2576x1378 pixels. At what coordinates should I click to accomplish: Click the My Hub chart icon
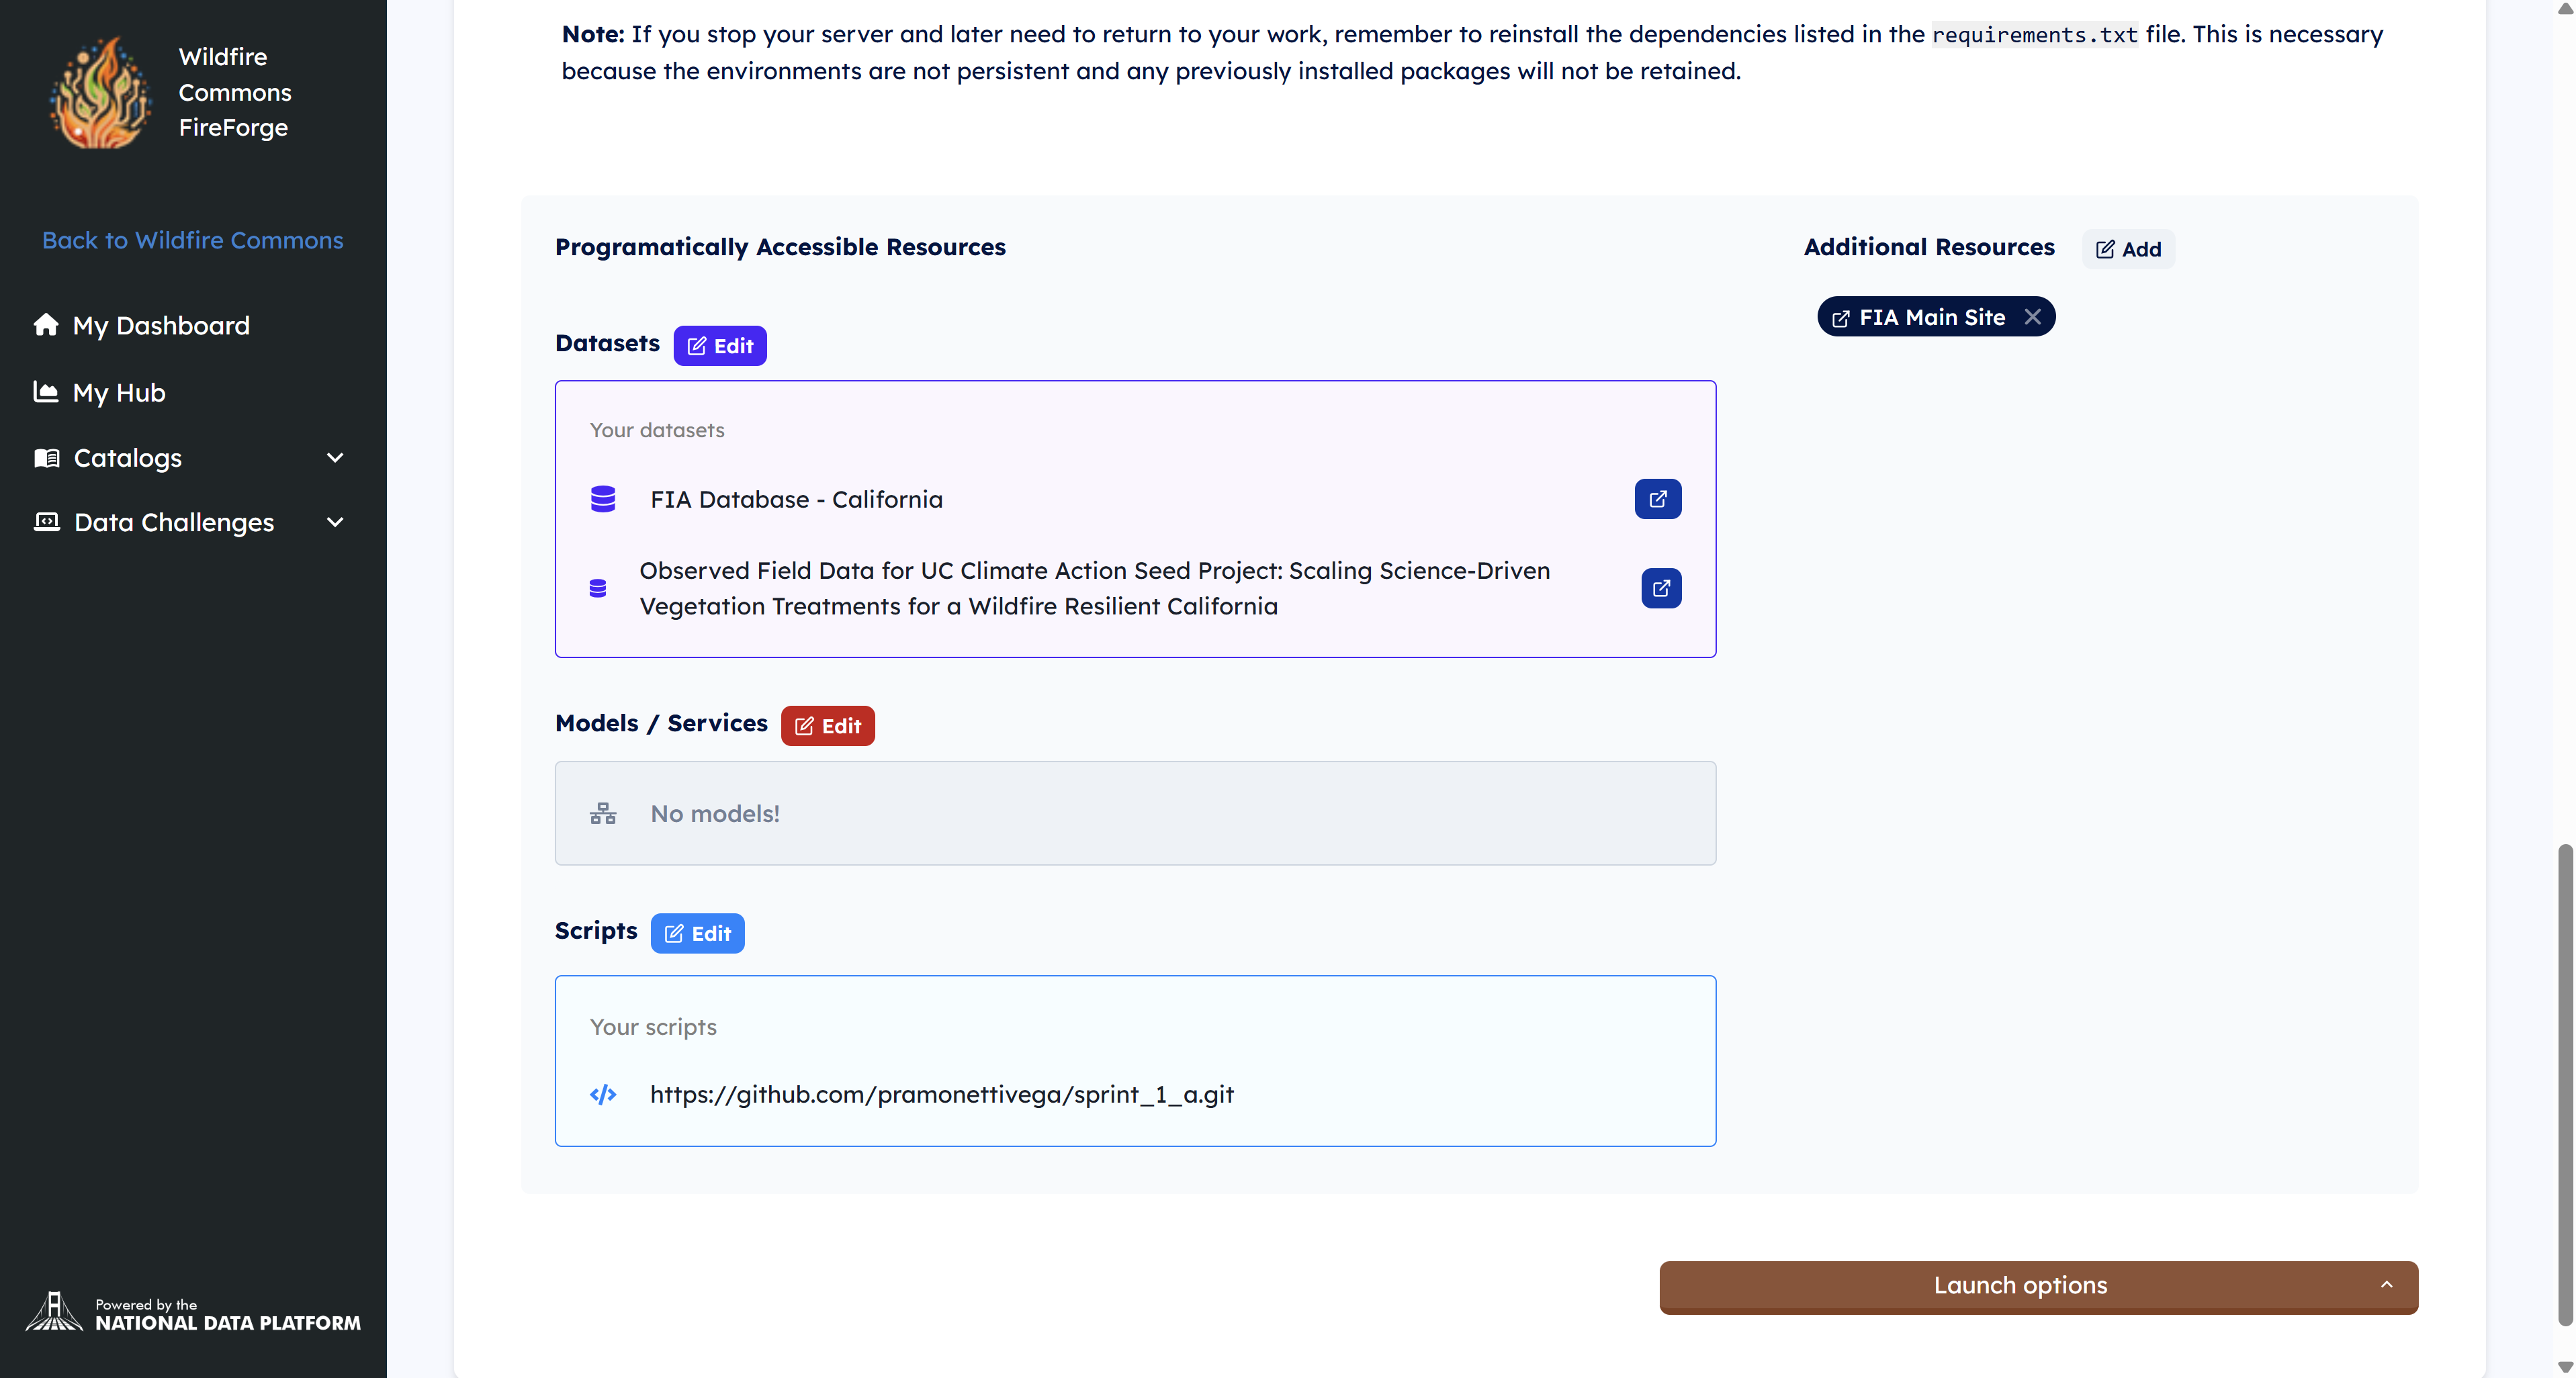(46, 392)
